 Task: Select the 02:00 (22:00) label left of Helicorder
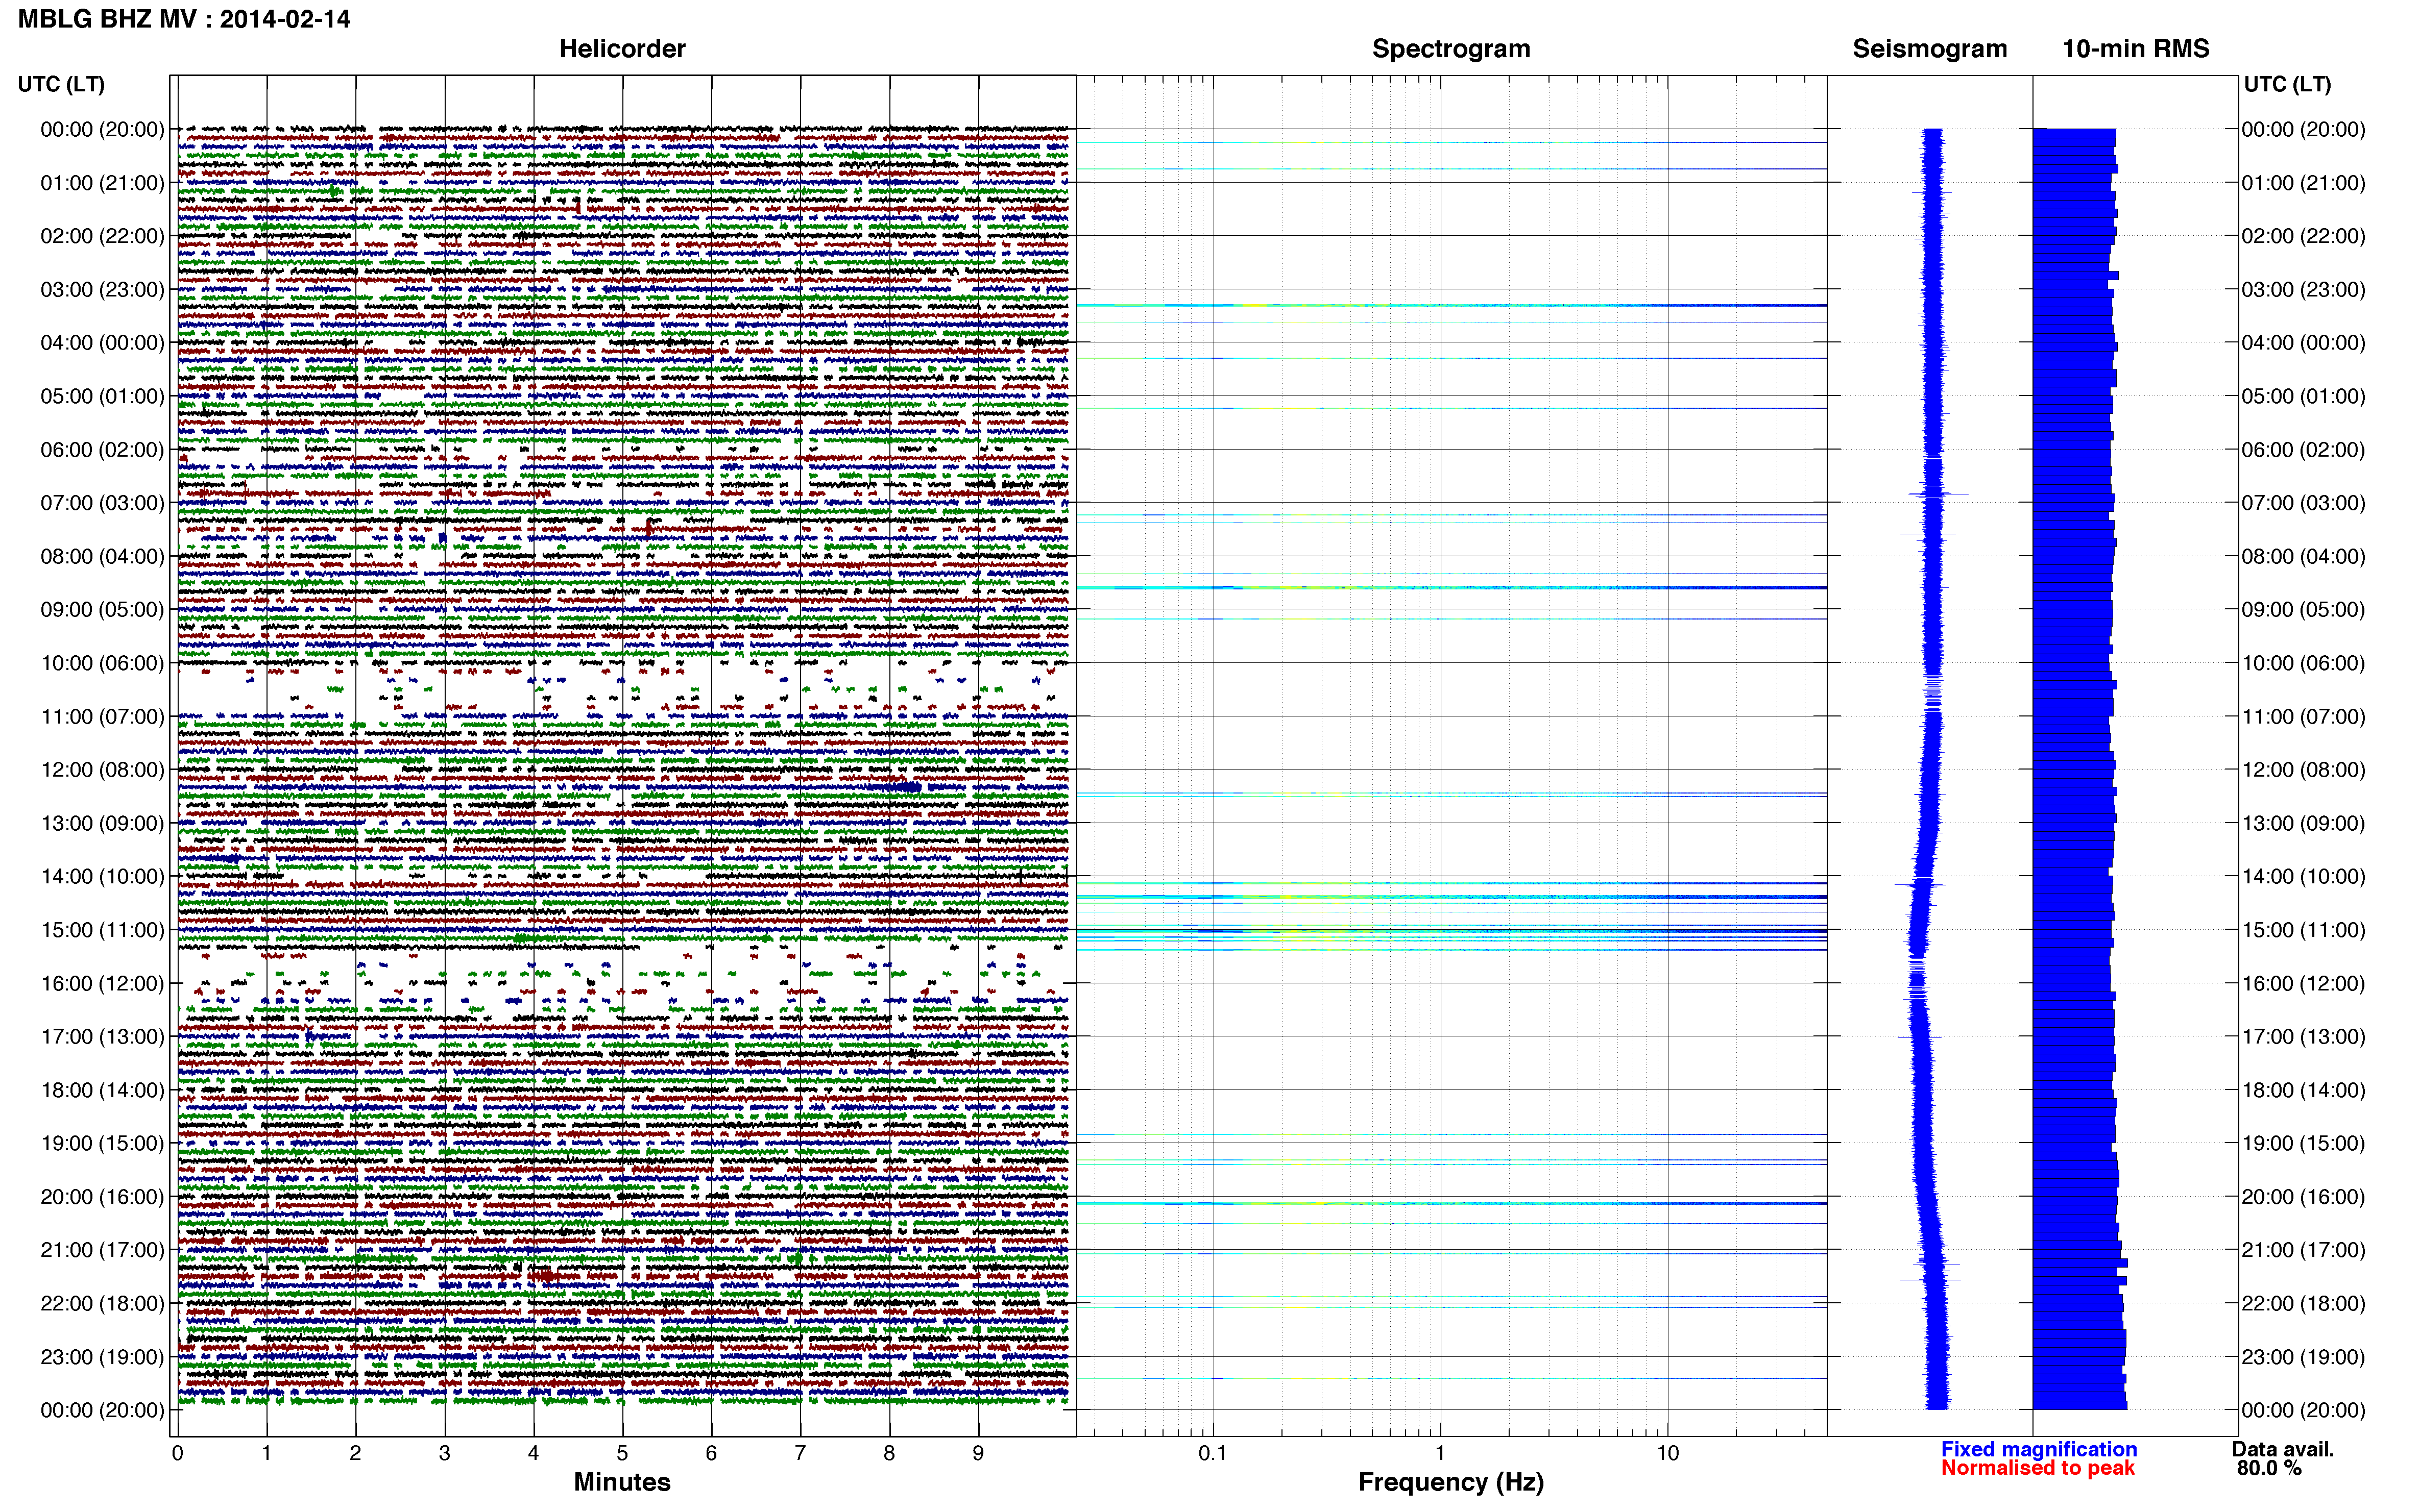(102, 236)
